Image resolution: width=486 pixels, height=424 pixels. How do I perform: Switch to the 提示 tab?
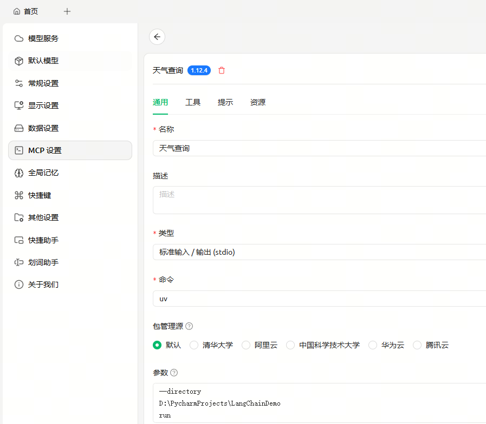tap(225, 102)
